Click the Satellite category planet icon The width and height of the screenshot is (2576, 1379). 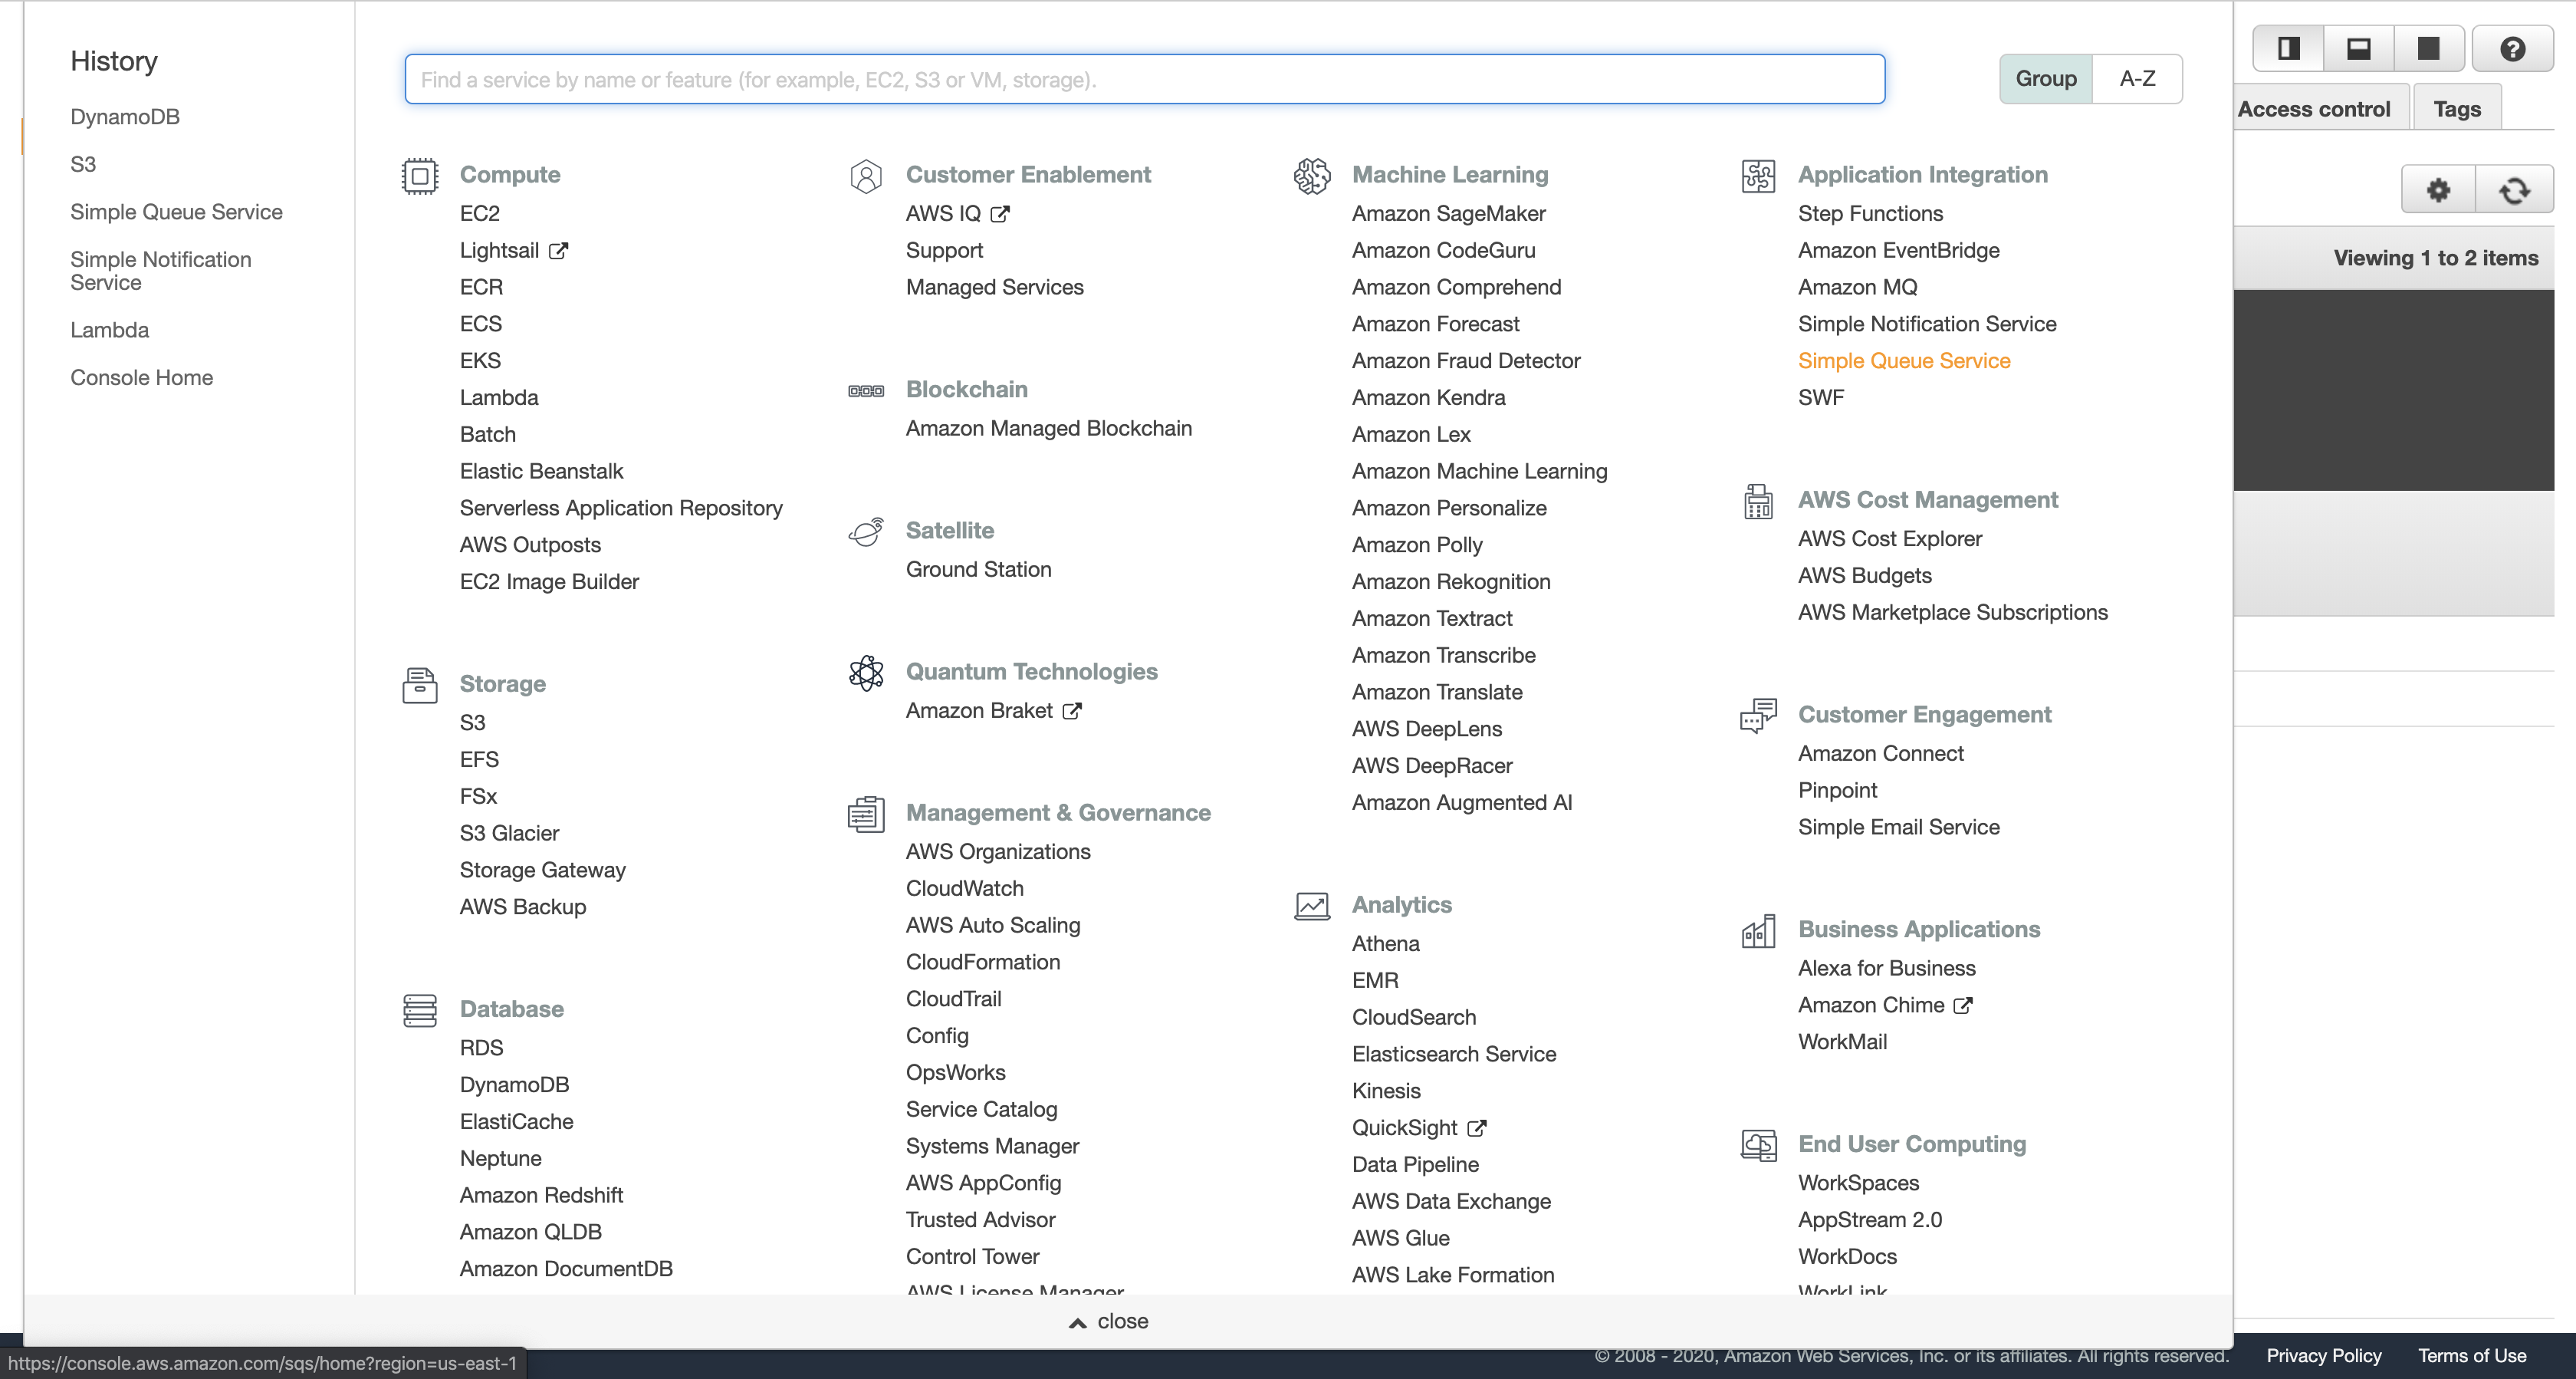pos(865,532)
